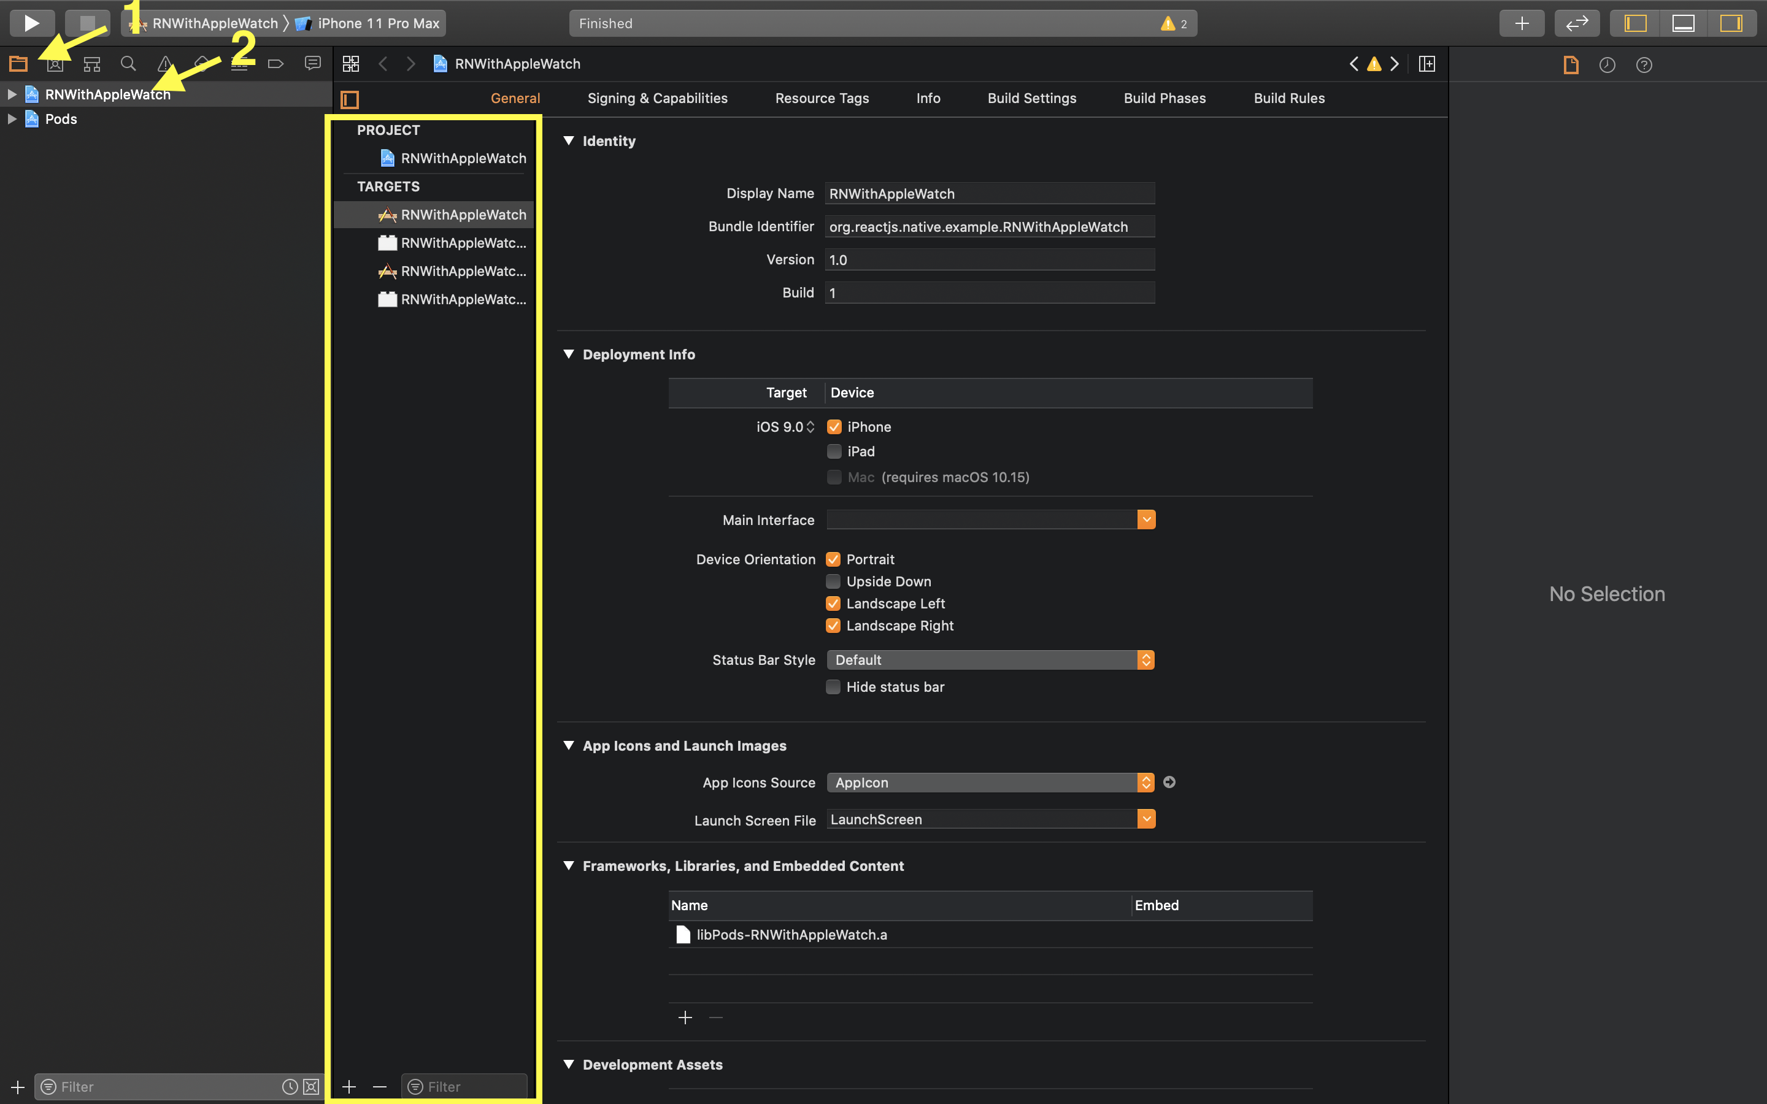Open the Report navigator speech bubble icon
Image resolution: width=1767 pixels, height=1104 pixels.
pos(312,64)
